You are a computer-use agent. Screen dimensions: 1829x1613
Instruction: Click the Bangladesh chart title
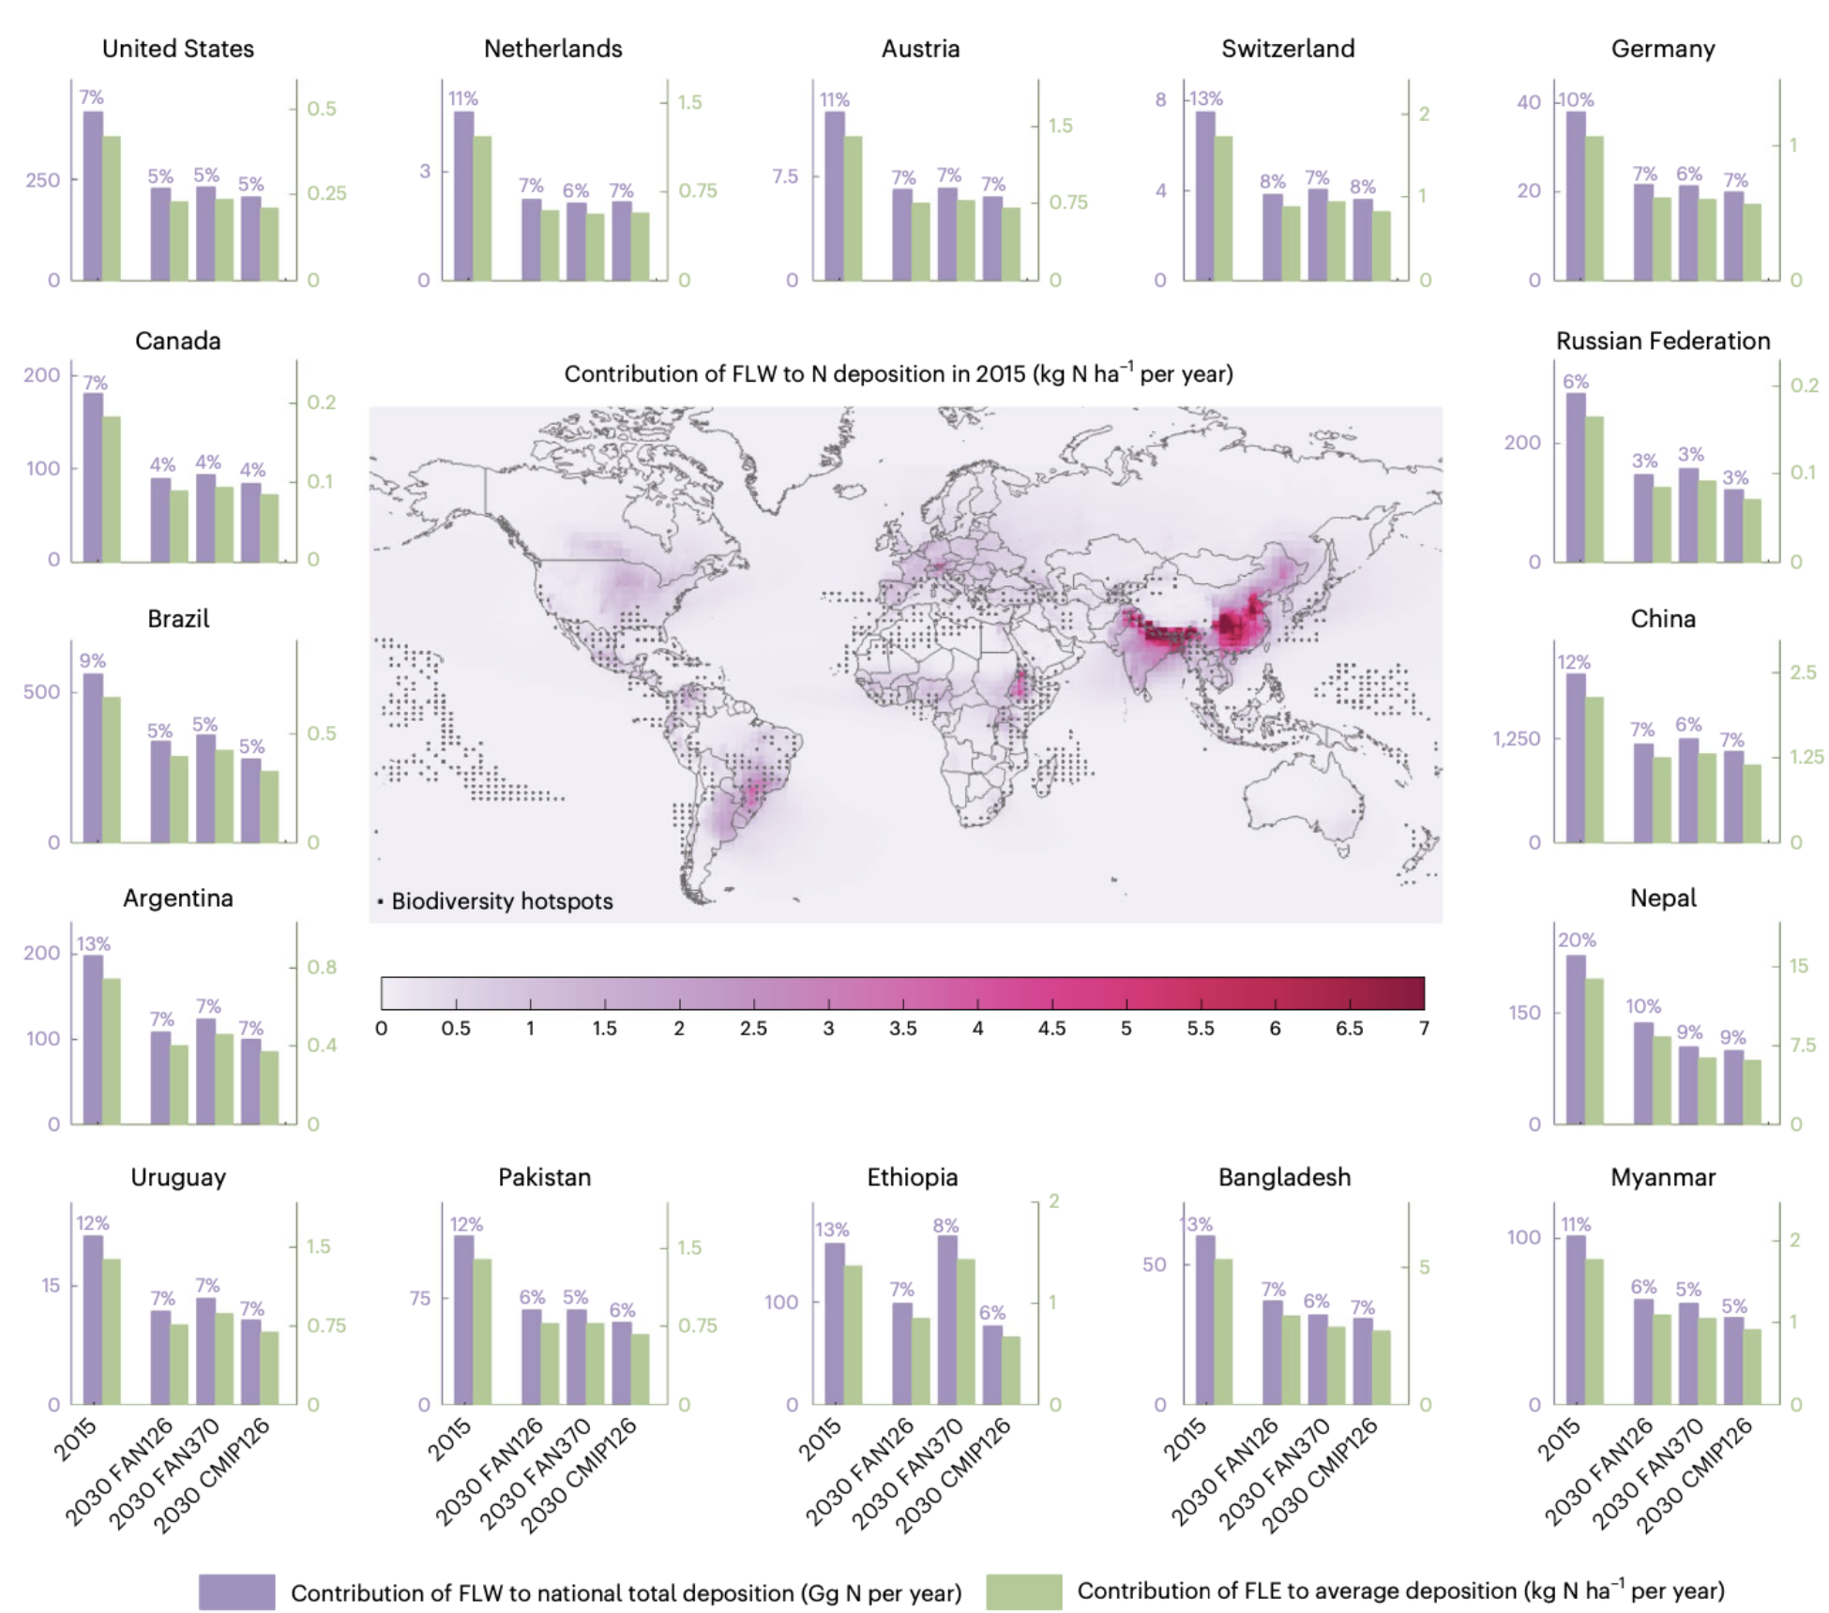pyautogui.click(x=1284, y=1177)
